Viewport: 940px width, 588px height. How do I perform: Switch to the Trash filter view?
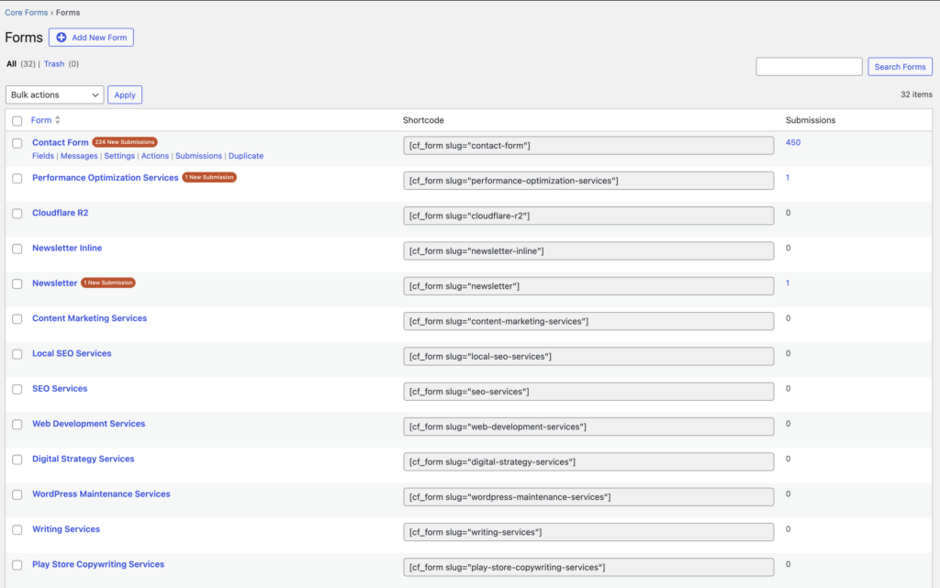(53, 63)
